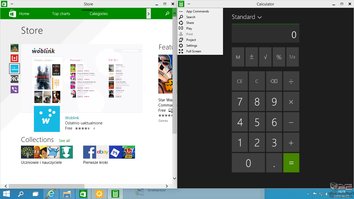Viewport: 354px width, 199px height.
Task: Click the number 7 key
Action: click(x=240, y=102)
